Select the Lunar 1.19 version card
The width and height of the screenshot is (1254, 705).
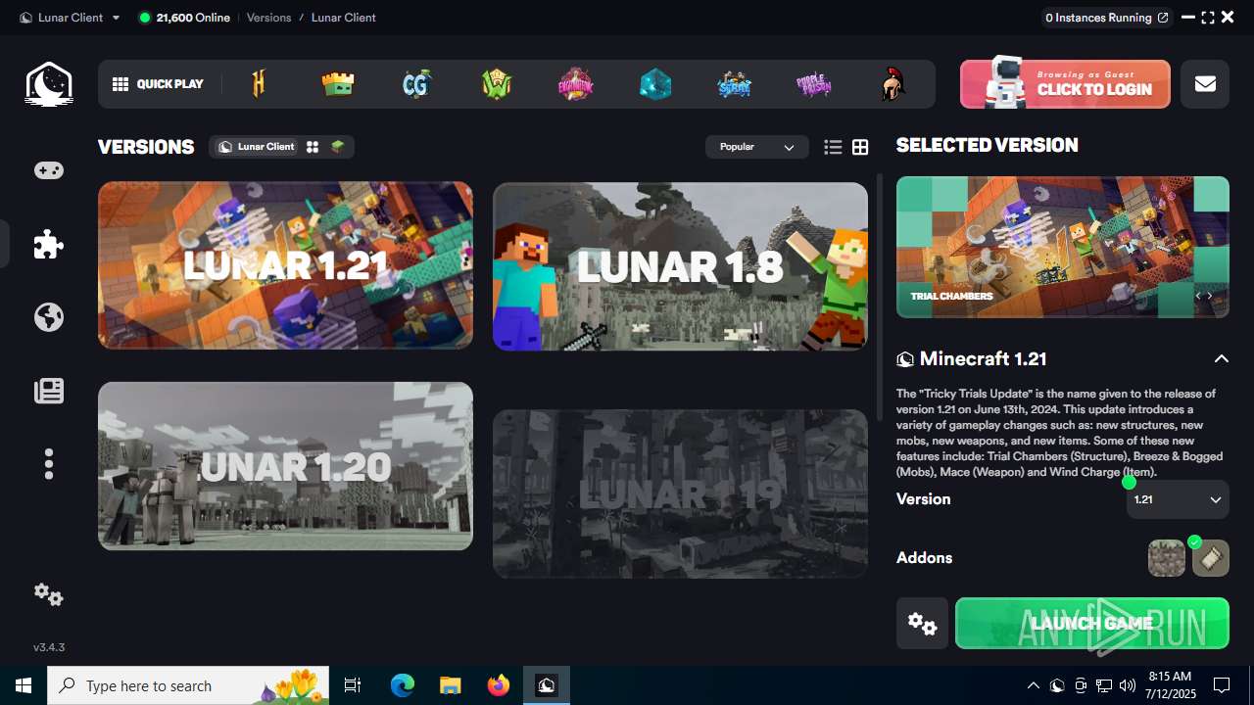(x=680, y=493)
